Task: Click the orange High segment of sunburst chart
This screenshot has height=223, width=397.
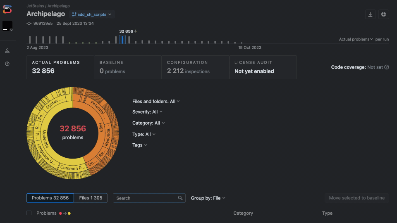Action: [100, 127]
